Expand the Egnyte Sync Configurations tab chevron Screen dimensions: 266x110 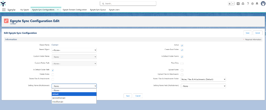tap(58, 10)
